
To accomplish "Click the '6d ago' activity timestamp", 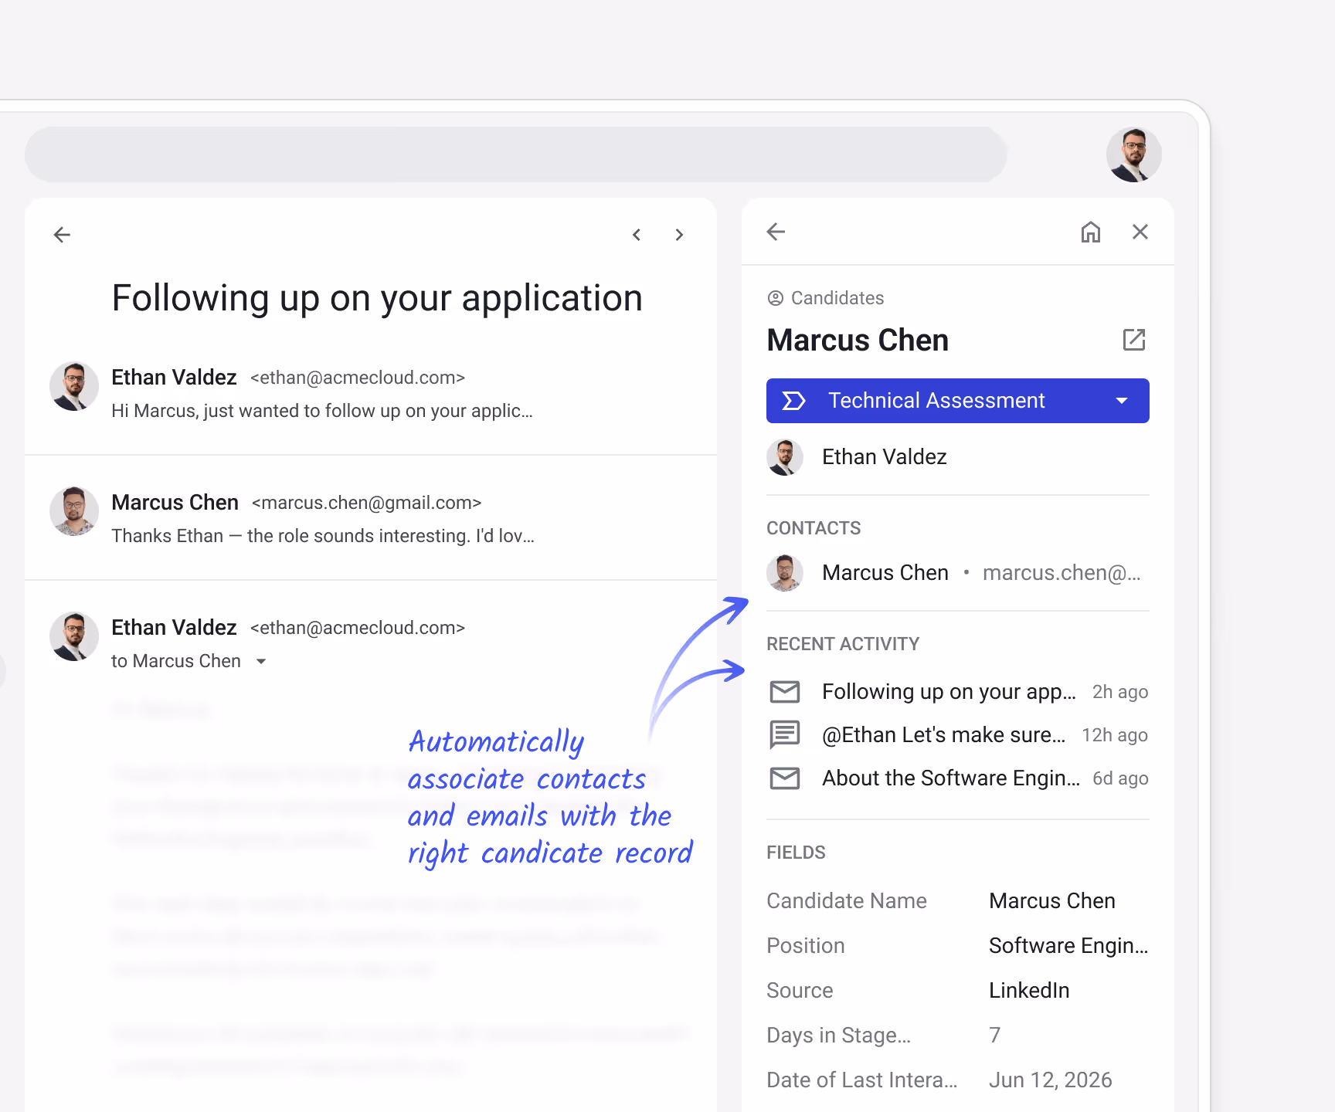I will [1120, 778].
